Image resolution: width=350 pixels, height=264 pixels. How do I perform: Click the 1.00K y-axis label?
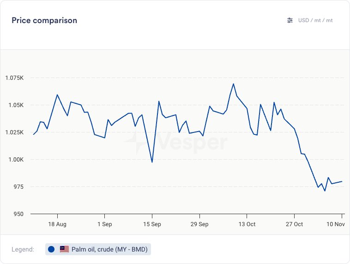coord(16,160)
